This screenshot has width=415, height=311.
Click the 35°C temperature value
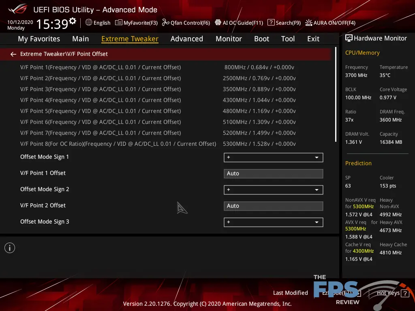(x=385, y=75)
